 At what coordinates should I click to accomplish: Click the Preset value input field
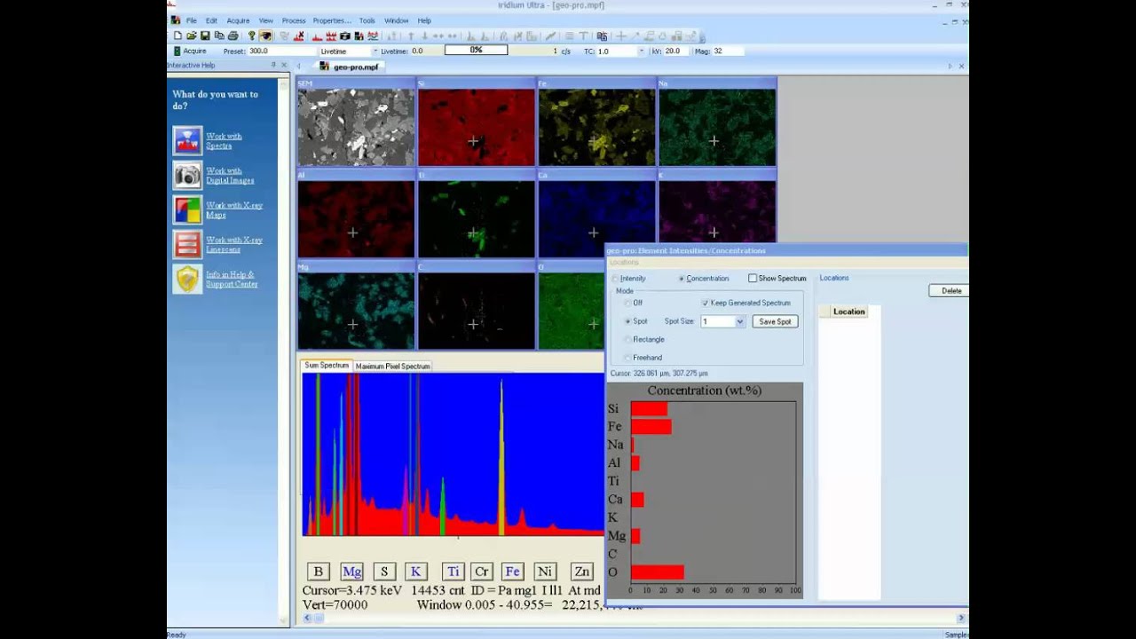281,51
